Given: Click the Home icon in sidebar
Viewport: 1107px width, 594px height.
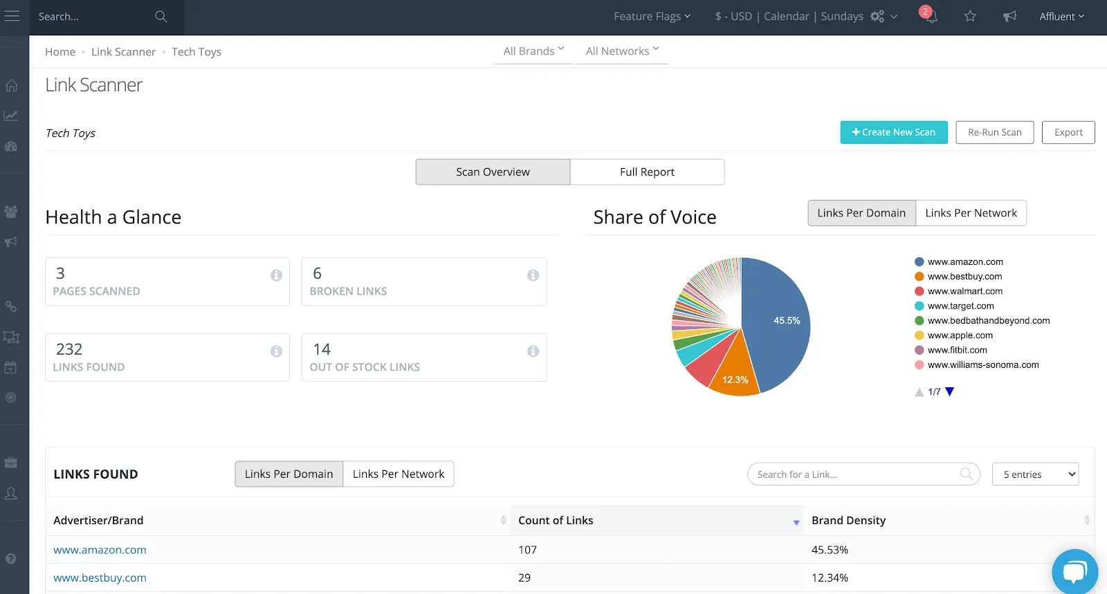Looking at the screenshot, I should point(12,86).
